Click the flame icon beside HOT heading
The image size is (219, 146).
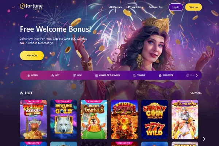point(22,93)
